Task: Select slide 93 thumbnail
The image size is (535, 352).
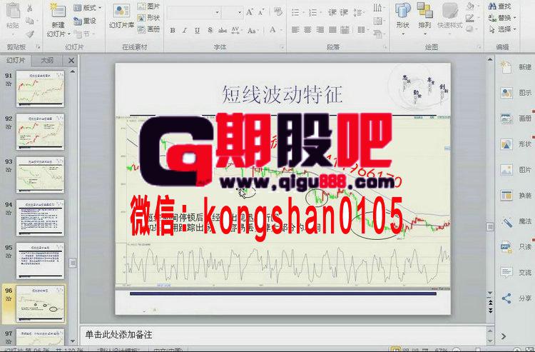Action: [40, 175]
